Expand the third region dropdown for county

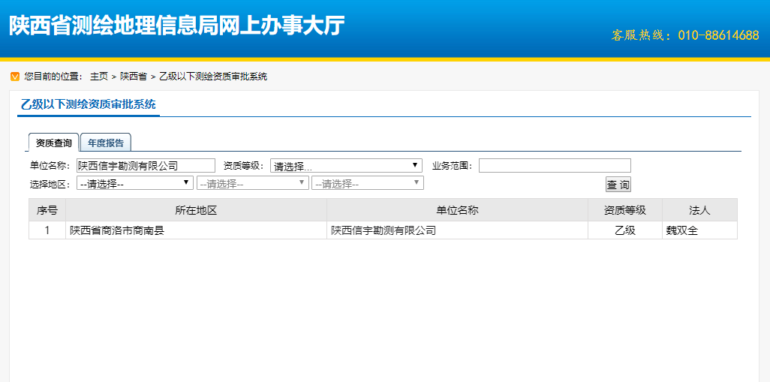tap(368, 183)
